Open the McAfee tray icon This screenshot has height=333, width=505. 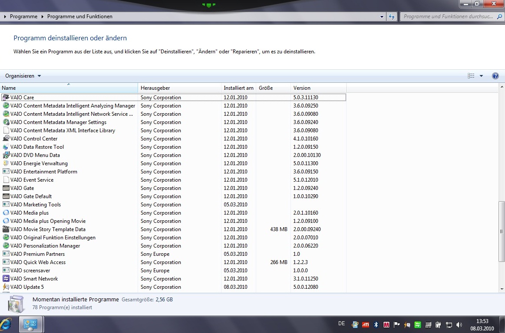click(x=386, y=325)
